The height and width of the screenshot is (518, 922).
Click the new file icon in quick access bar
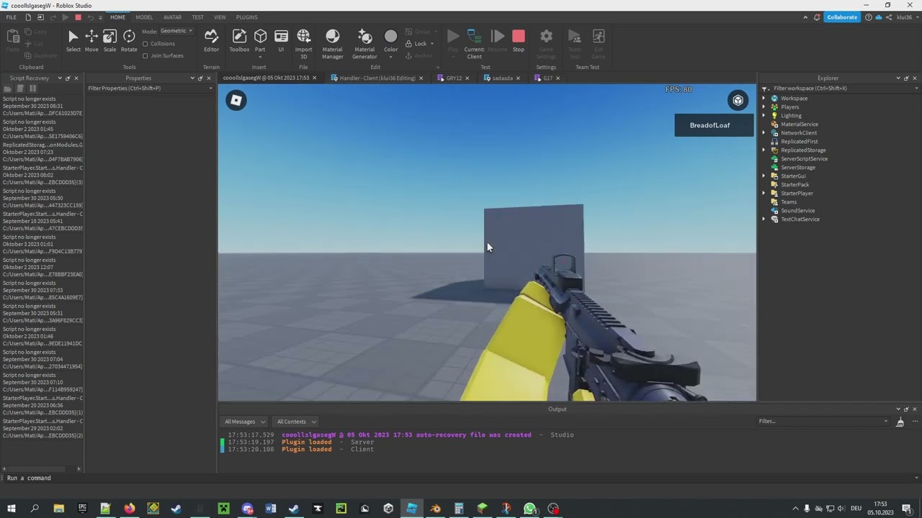click(x=28, y=17)
